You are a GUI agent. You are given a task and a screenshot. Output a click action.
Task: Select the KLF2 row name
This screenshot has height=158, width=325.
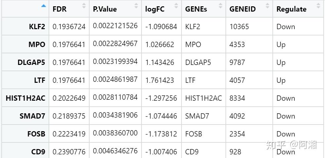point(37,27)
